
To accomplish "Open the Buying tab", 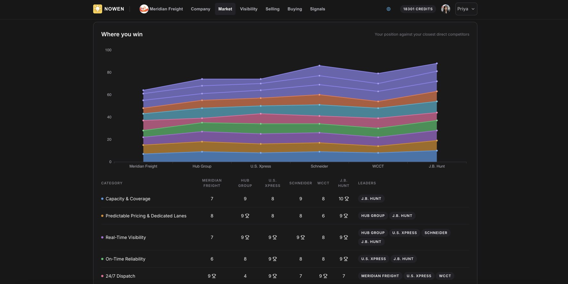I will 295,9.
